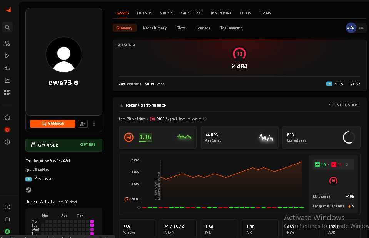This screenshot has width=369, height=238.
Task: Click the 63% Wins % stat tile
Action: click(137, 229)
